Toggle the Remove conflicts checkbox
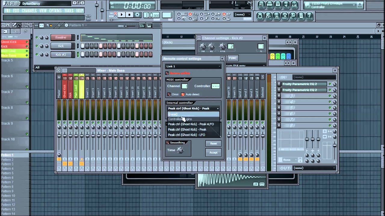Screen dimensions: 385x216 point(167,73)
